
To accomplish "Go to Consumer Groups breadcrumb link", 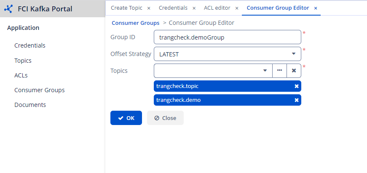I will [135, 23].
